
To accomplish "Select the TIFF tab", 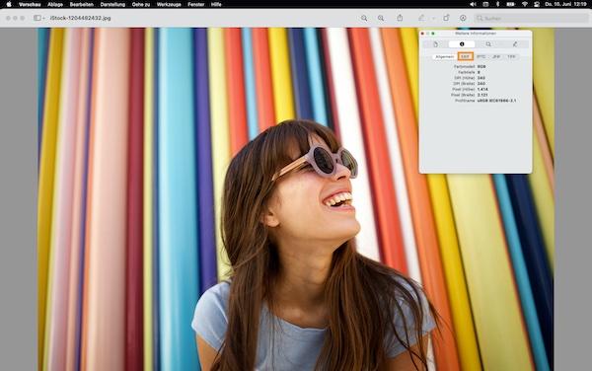I will (511, 56).
